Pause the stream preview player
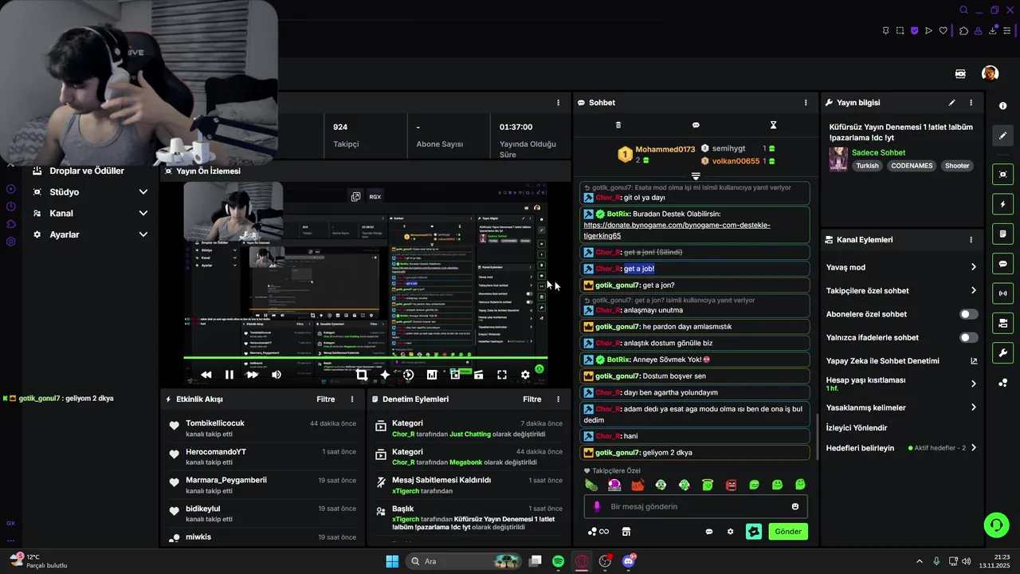Viewport: 1020px width, 574px height. click(x=229, y=375)
